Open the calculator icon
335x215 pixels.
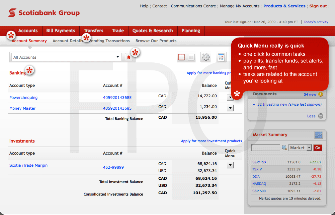[221, 57]
